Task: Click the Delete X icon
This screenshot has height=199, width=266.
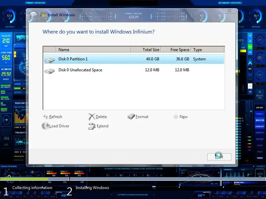Action: (92, 117)
